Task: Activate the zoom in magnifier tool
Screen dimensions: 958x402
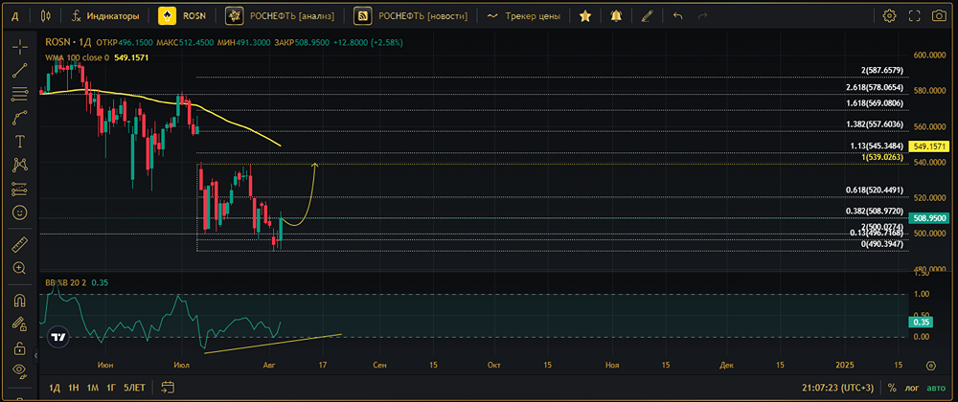Action: pos(19,268)
